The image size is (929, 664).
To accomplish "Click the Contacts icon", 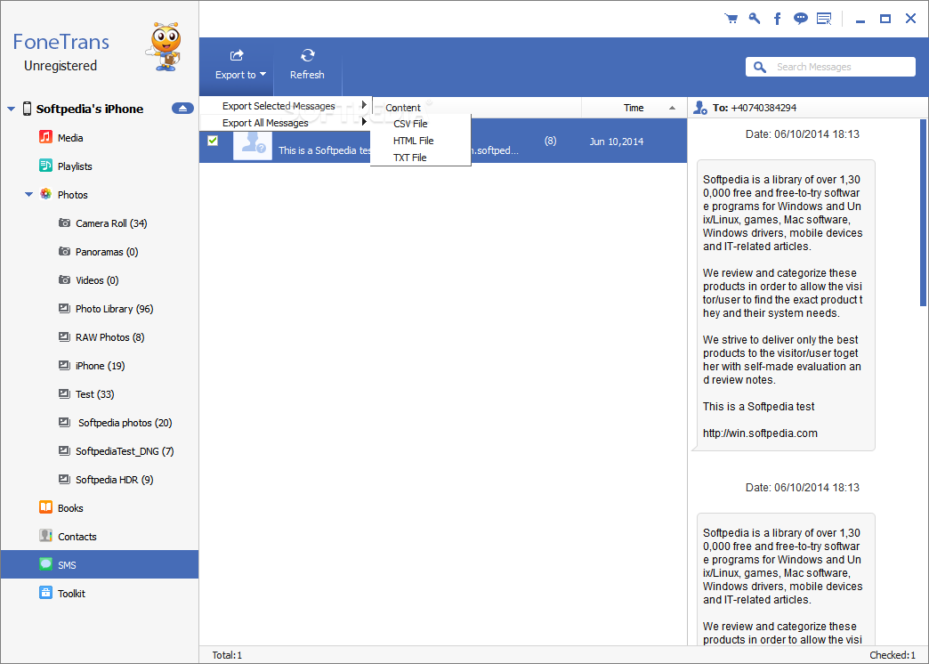I will tap(45, 536).
